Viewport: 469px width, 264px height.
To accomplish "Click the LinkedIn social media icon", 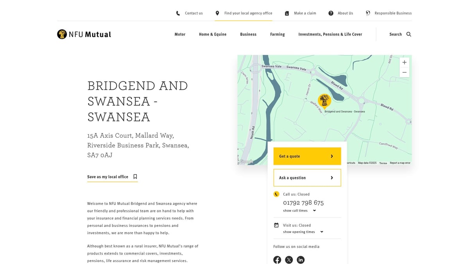I will pyautogui.click(x=301, y=260).
